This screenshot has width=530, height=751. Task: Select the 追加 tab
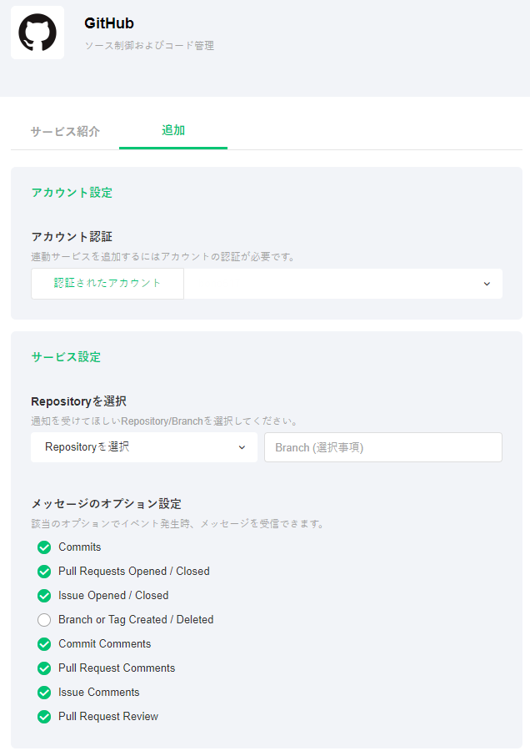(x=173, y=131)
